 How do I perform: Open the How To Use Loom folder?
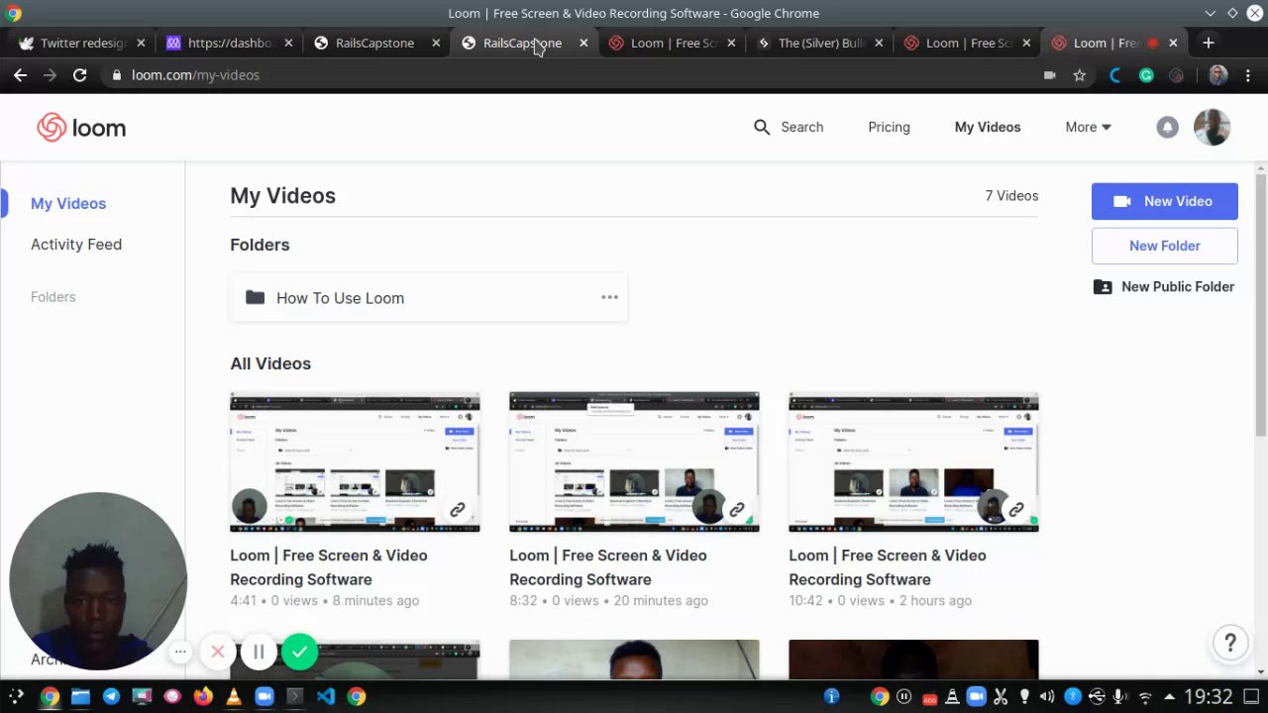pos(428,297)
